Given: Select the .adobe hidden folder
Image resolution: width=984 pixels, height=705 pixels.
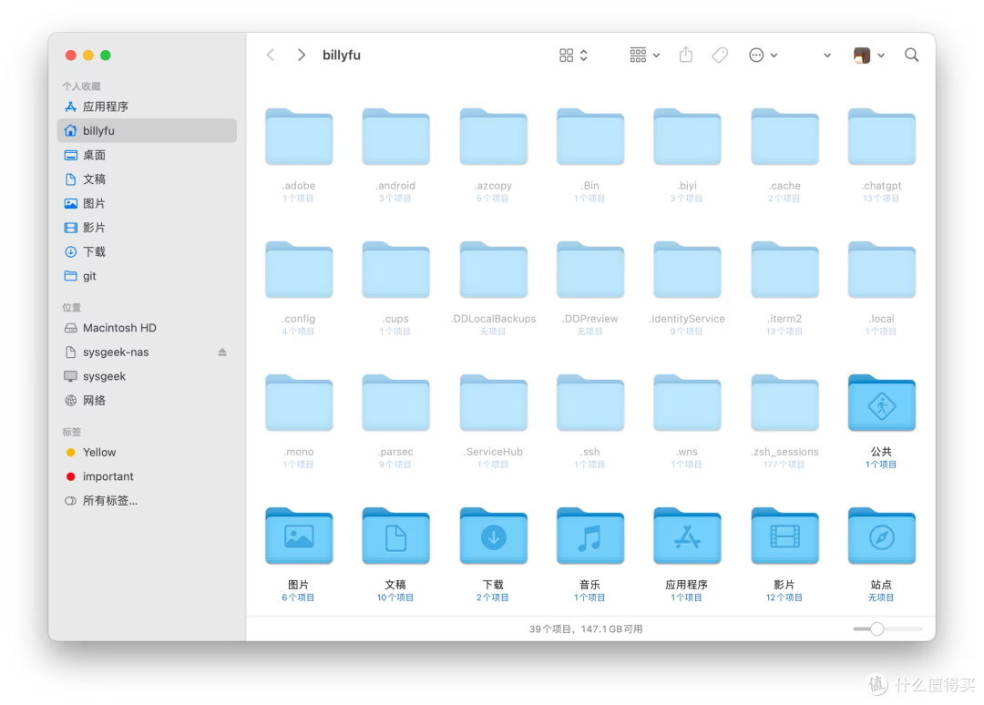Looking at the screenshot, I should [x=299, y=137].
